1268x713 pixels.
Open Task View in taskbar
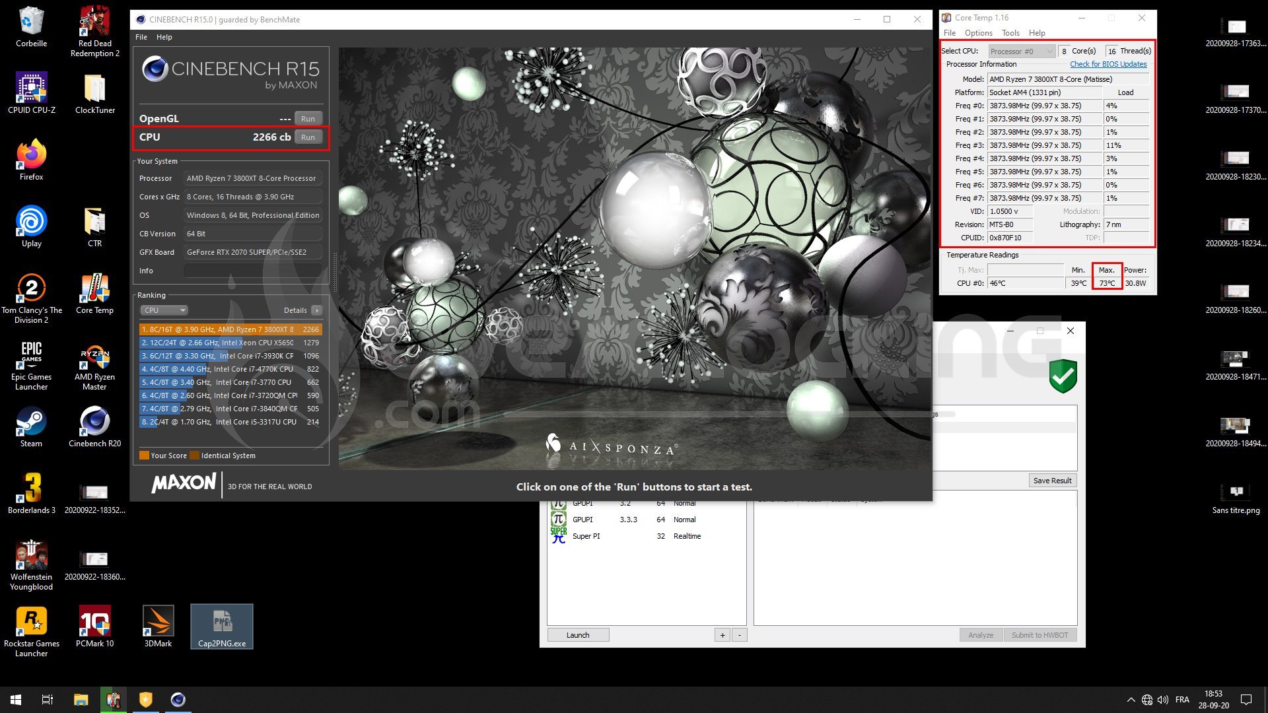48,700
